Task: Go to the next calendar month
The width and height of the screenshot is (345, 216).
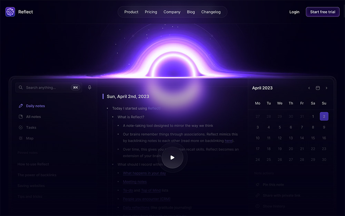Action: point(326,88)
